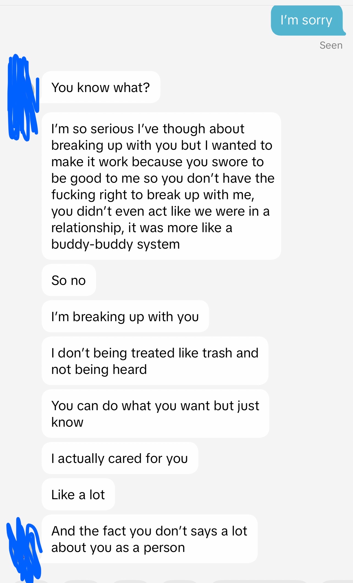Select the "treated like trash" message bubble
353x583 pixels.
(155, 361)
